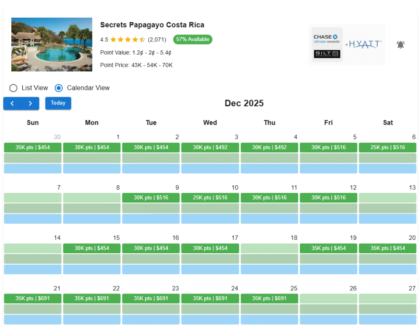420x336 pixels.
Task: Select Dec 10 rate 25K pts | $516
Action: tap(210, 198)
